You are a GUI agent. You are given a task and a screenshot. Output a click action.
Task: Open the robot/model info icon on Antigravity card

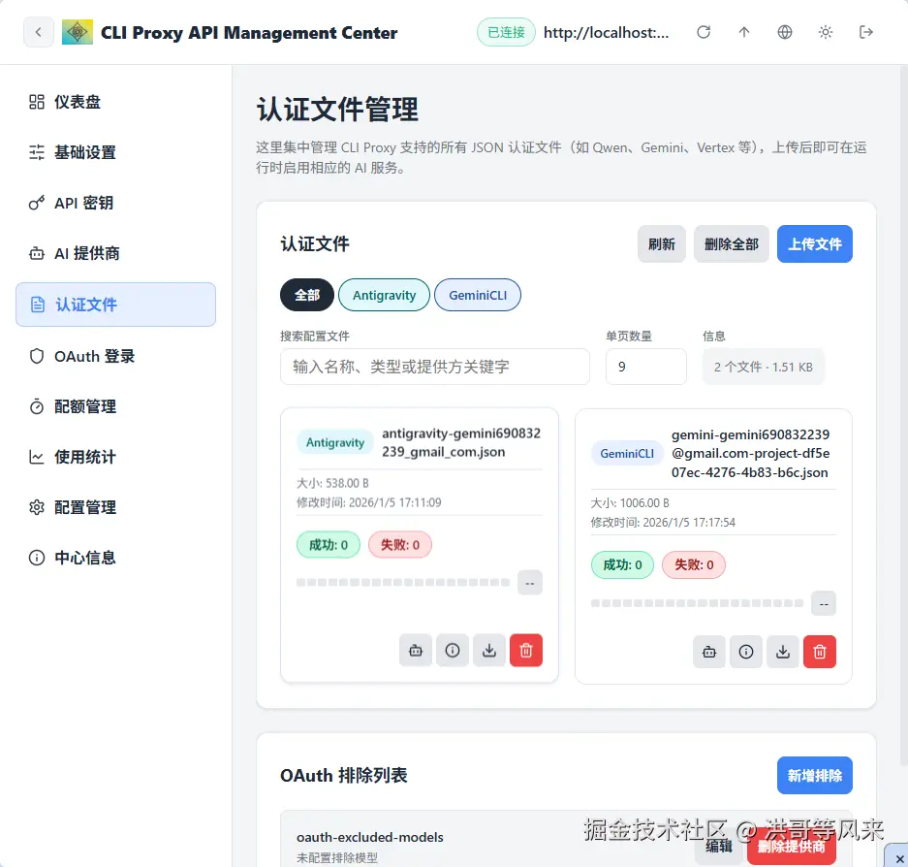tap(415, 650)
